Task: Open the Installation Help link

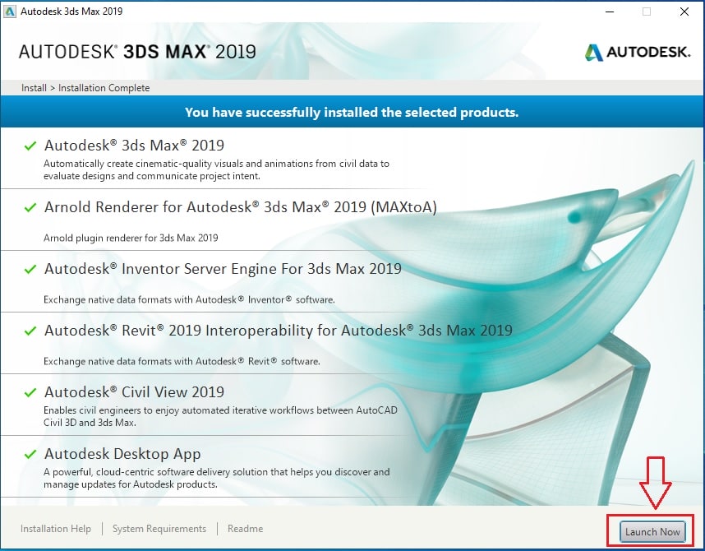Action: [56, 529]
